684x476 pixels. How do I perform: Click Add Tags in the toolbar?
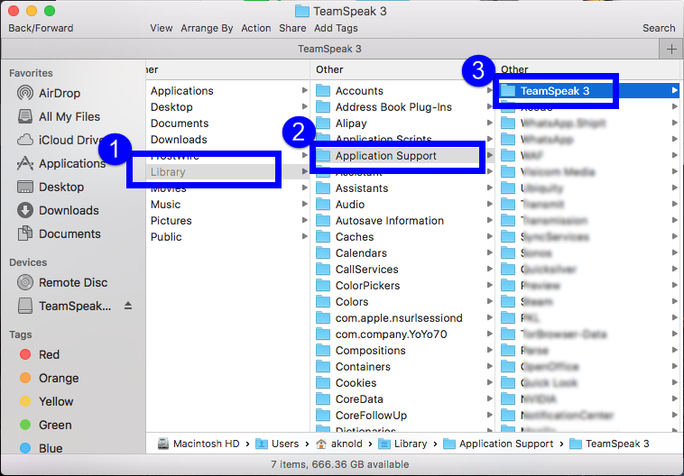pyautogui.click(x=336, y=28)
